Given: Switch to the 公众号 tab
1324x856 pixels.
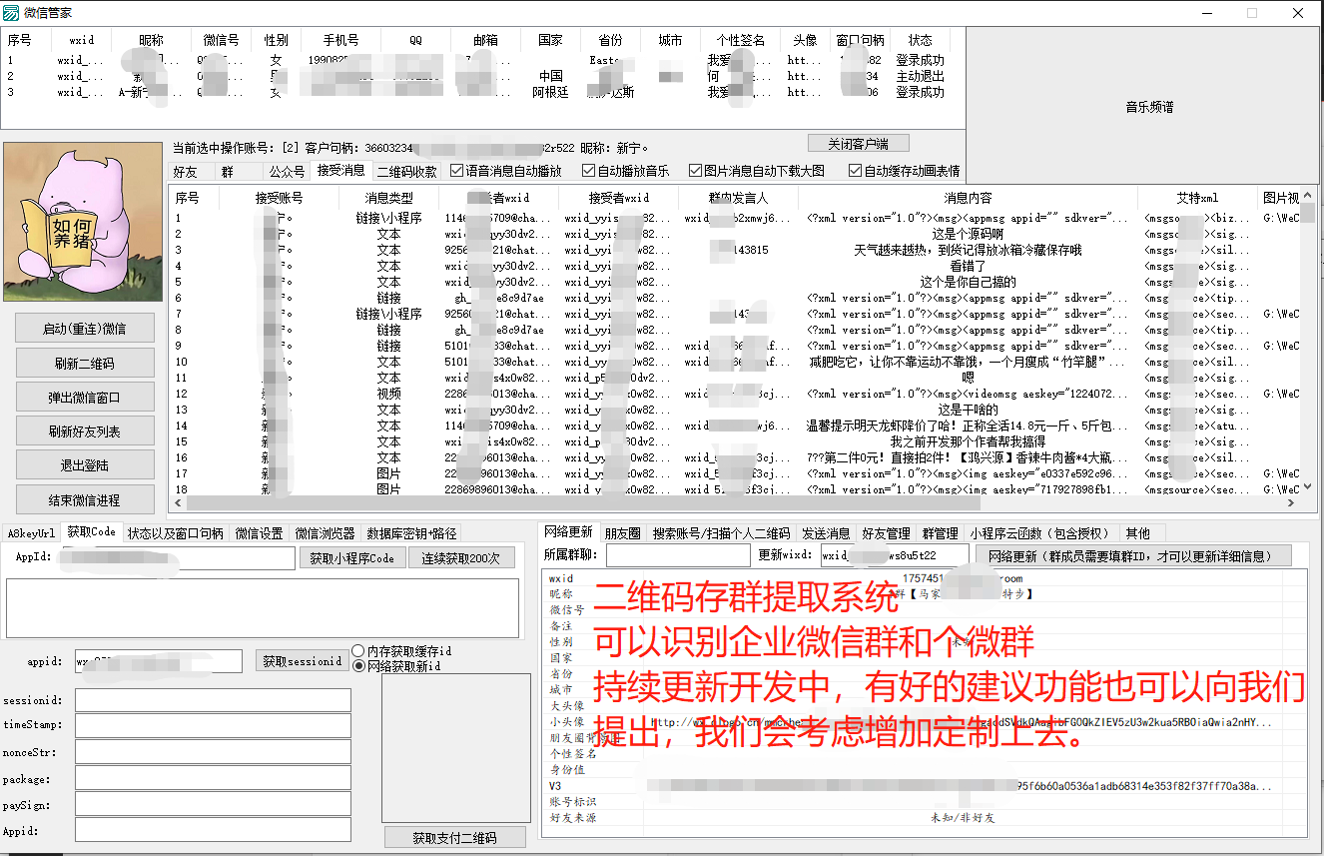Looking at the screenshot, I should 287,172.
